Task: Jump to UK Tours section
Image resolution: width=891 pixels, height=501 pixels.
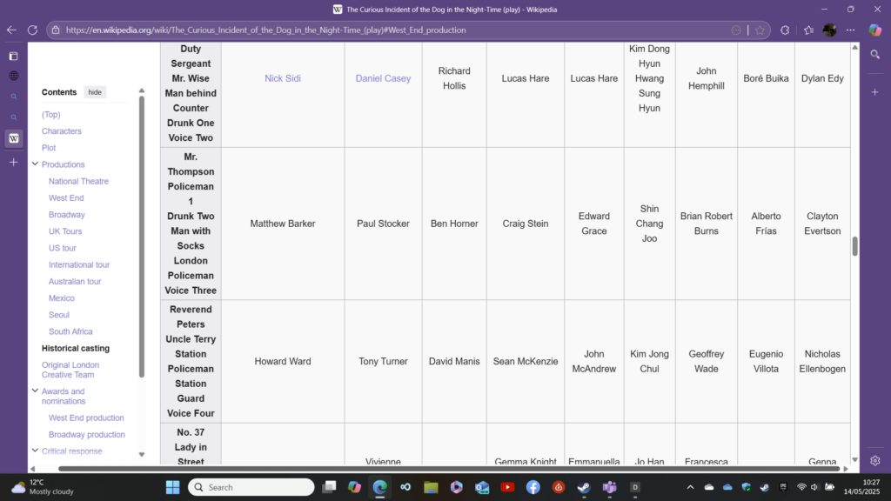Action: pos(64,231)
